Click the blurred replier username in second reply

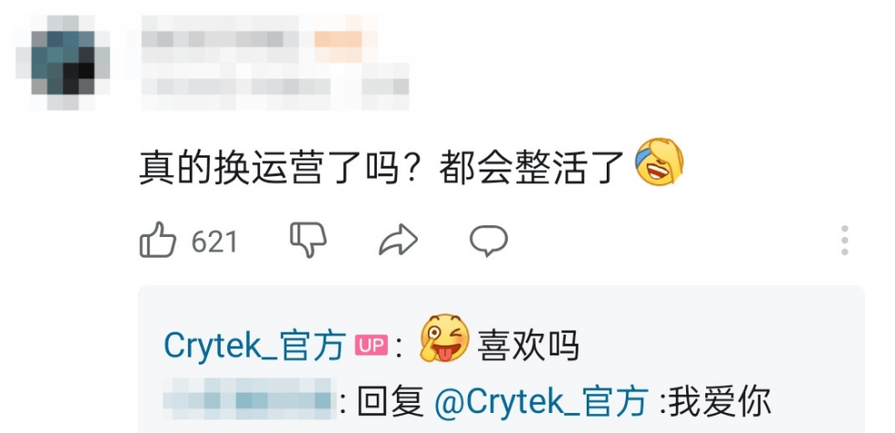247,394
